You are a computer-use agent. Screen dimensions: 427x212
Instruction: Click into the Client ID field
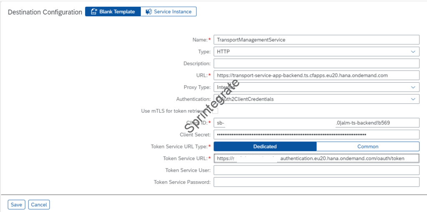tap(316, 123)
